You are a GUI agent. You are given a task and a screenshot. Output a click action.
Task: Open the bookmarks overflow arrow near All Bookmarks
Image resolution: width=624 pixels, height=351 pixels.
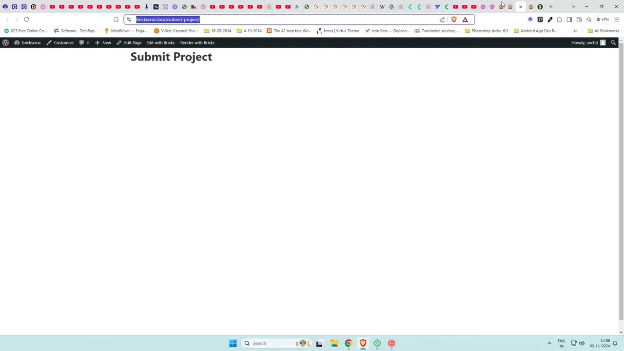click(x=575, y=31)
